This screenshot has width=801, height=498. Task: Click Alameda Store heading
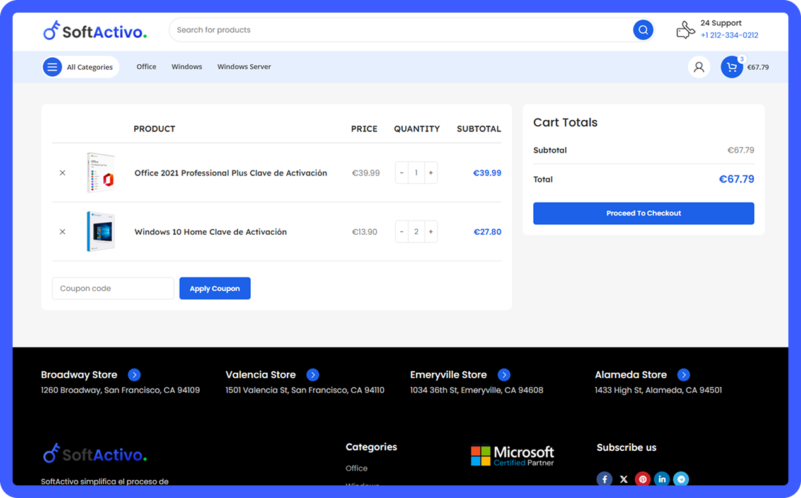point(631,375)
